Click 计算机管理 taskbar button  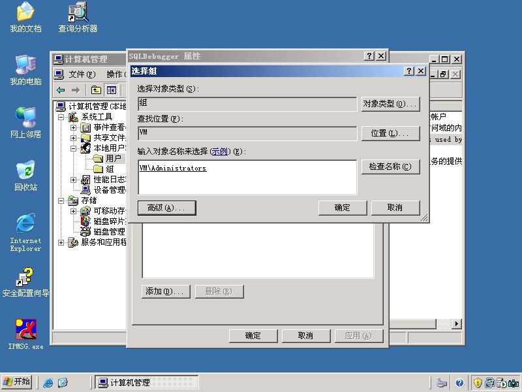point(146,382)
